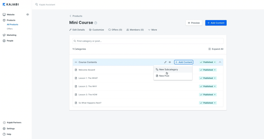264x139 pixels.
Task: Click the blue Add Content button
Action: tap(216, 23)
